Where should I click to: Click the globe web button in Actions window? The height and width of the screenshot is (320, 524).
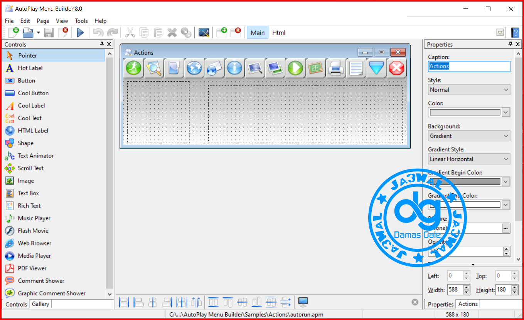click(194, 68)
